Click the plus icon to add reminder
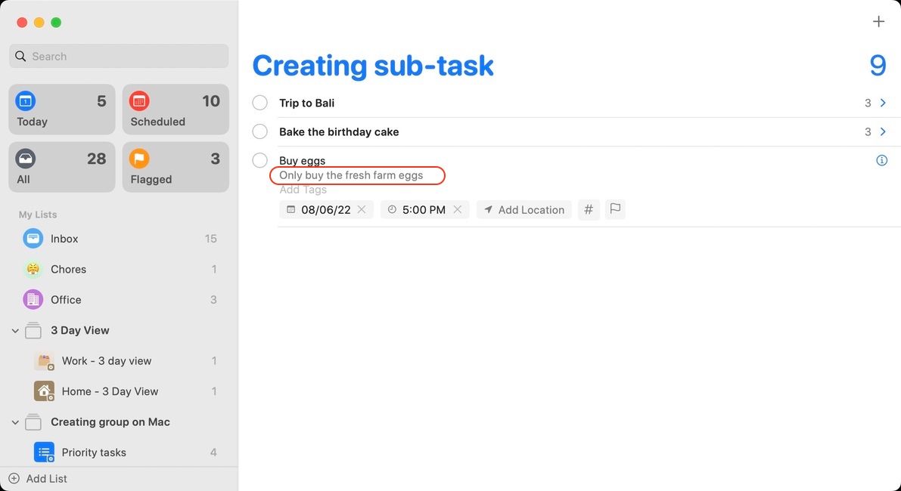 click(x=878, y=22)
